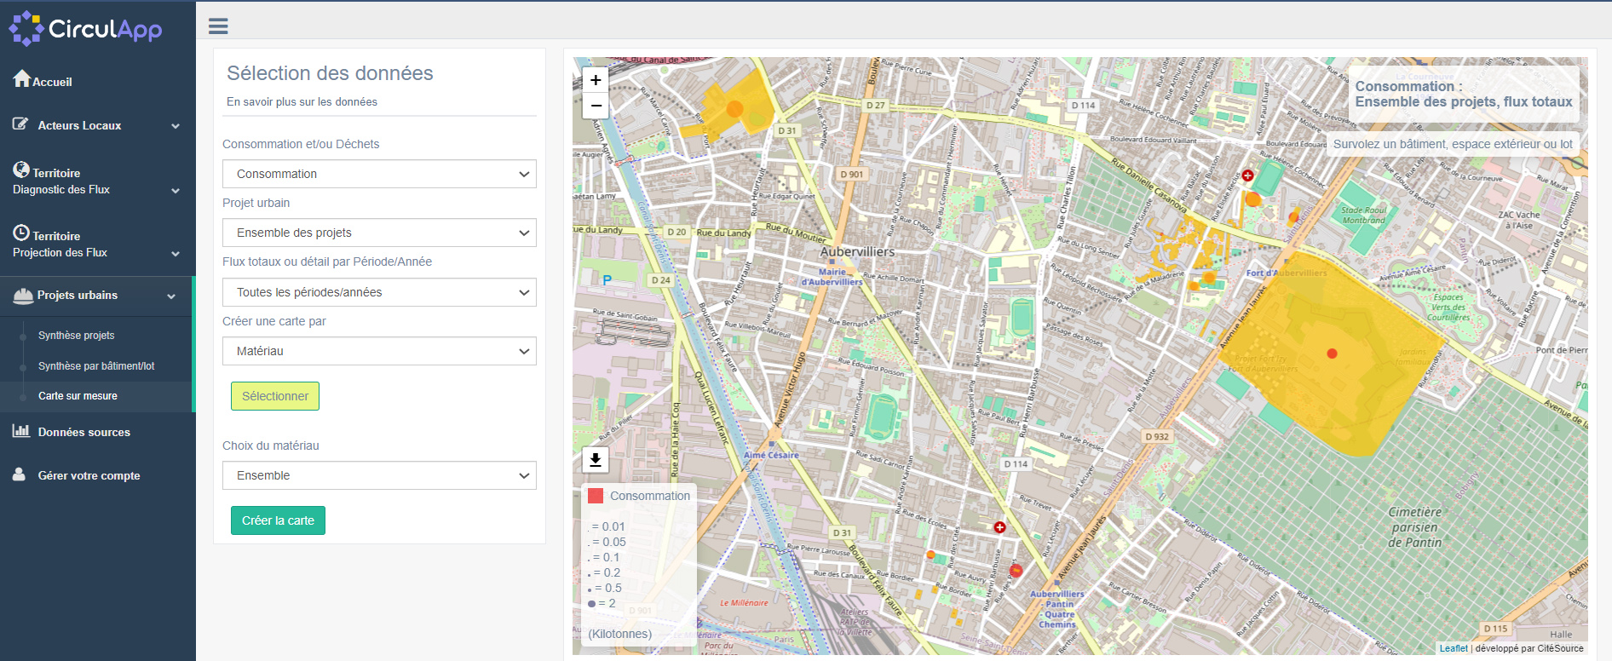Zoom in on the map
Screen dimensions: 1612x661
(596, 80)
